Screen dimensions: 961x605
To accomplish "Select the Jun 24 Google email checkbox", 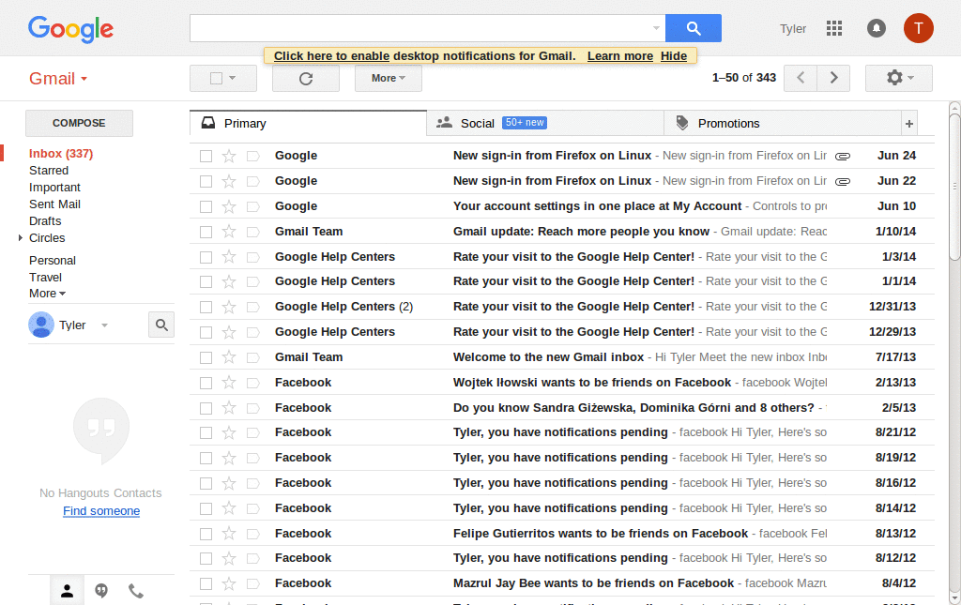I will click(x=206, y=156).
